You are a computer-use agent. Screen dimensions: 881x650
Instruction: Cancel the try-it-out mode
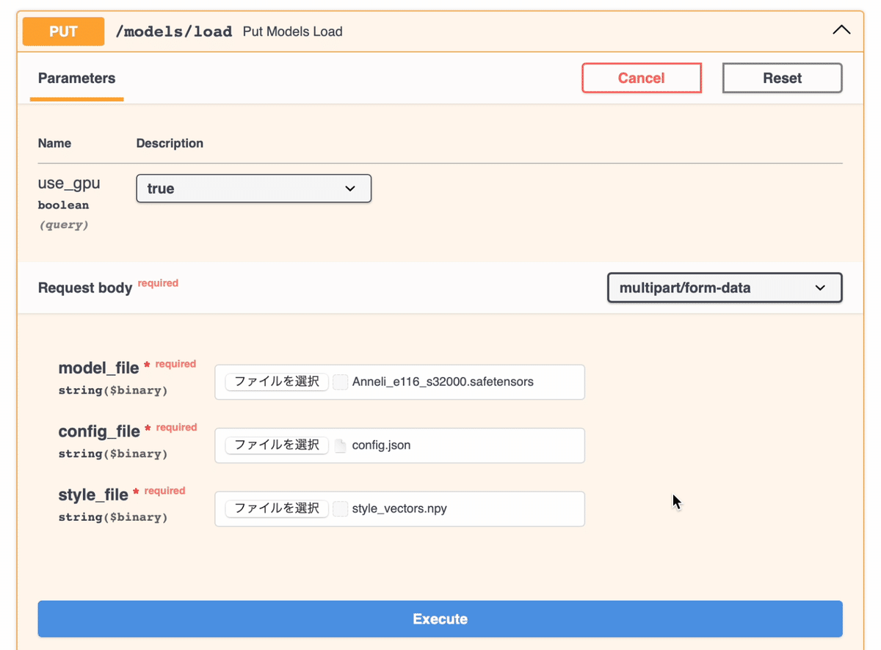(642, 78)
